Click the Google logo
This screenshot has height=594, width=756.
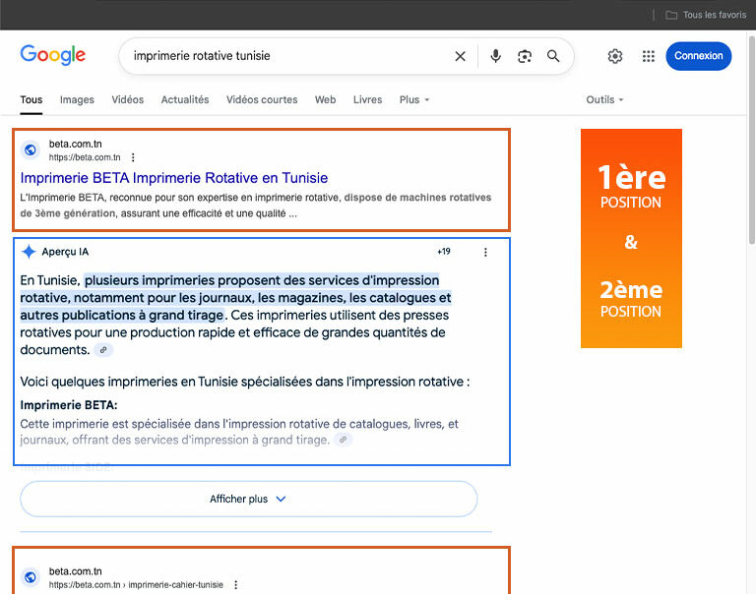pyautogui.click(x=53, y=56)
